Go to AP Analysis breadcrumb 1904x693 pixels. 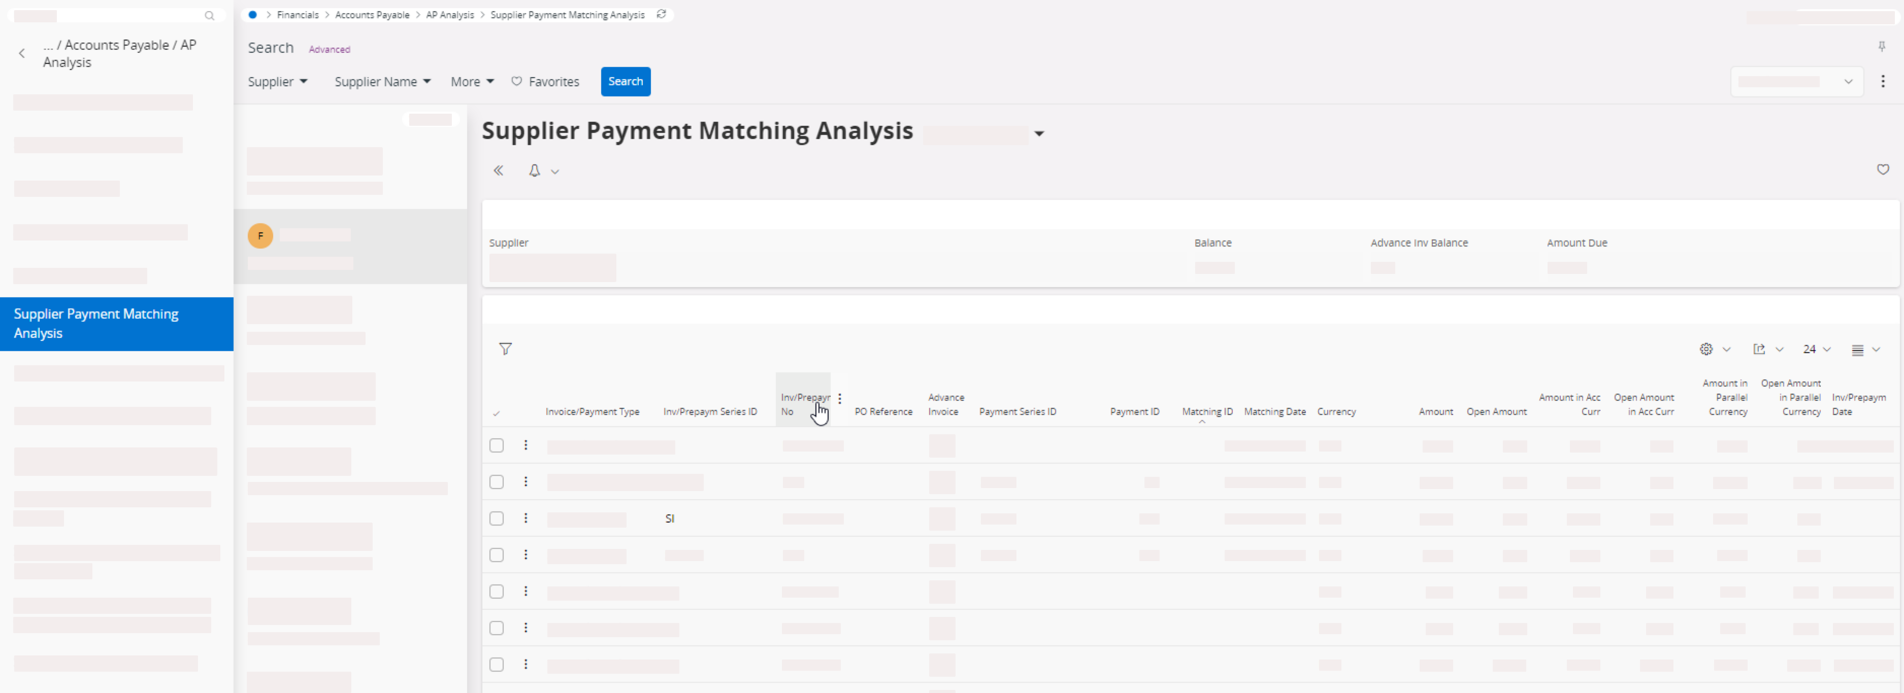click(x=449, y=15)
